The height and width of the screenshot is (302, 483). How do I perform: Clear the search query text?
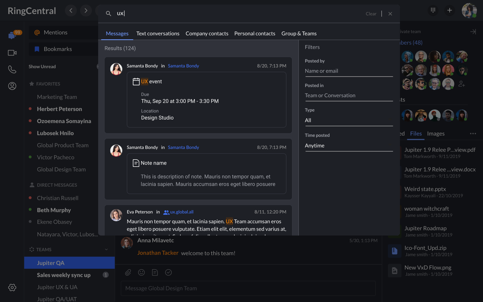tap(371, 14)
